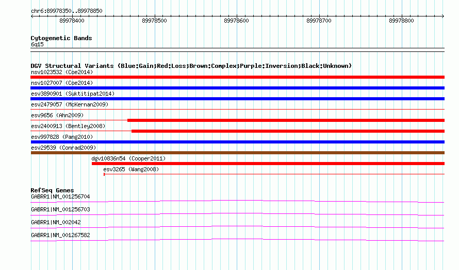Open the GABRR1|NM_001256704 transcript label
459x270 pixels.
(60, 197)
